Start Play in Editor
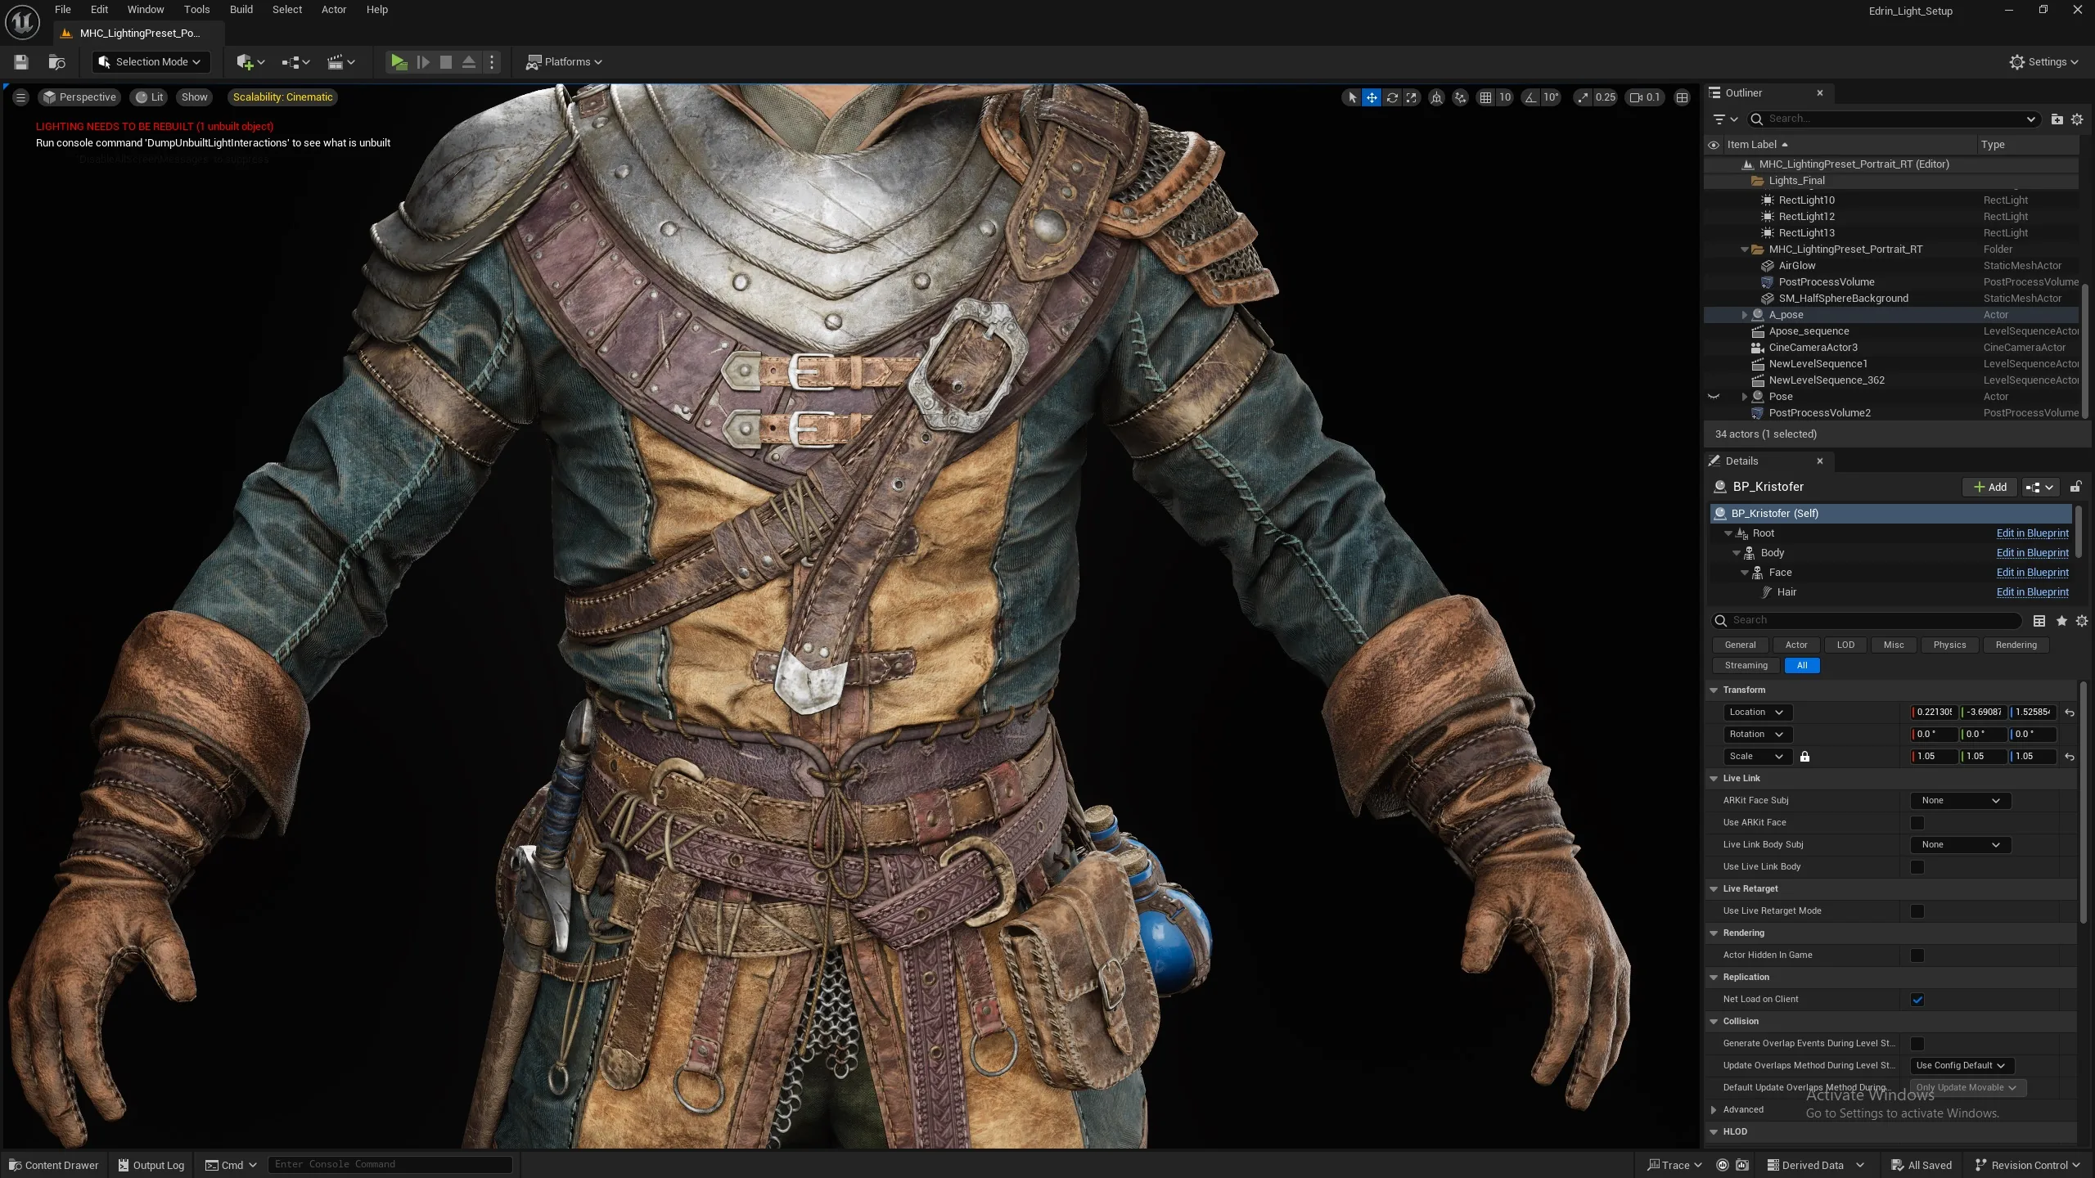2095x1178 pixels. (399, 62)
